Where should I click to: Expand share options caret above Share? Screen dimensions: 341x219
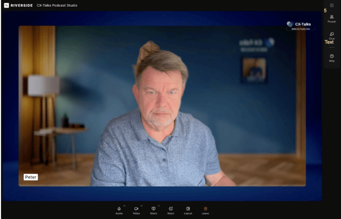click(159, 205)
